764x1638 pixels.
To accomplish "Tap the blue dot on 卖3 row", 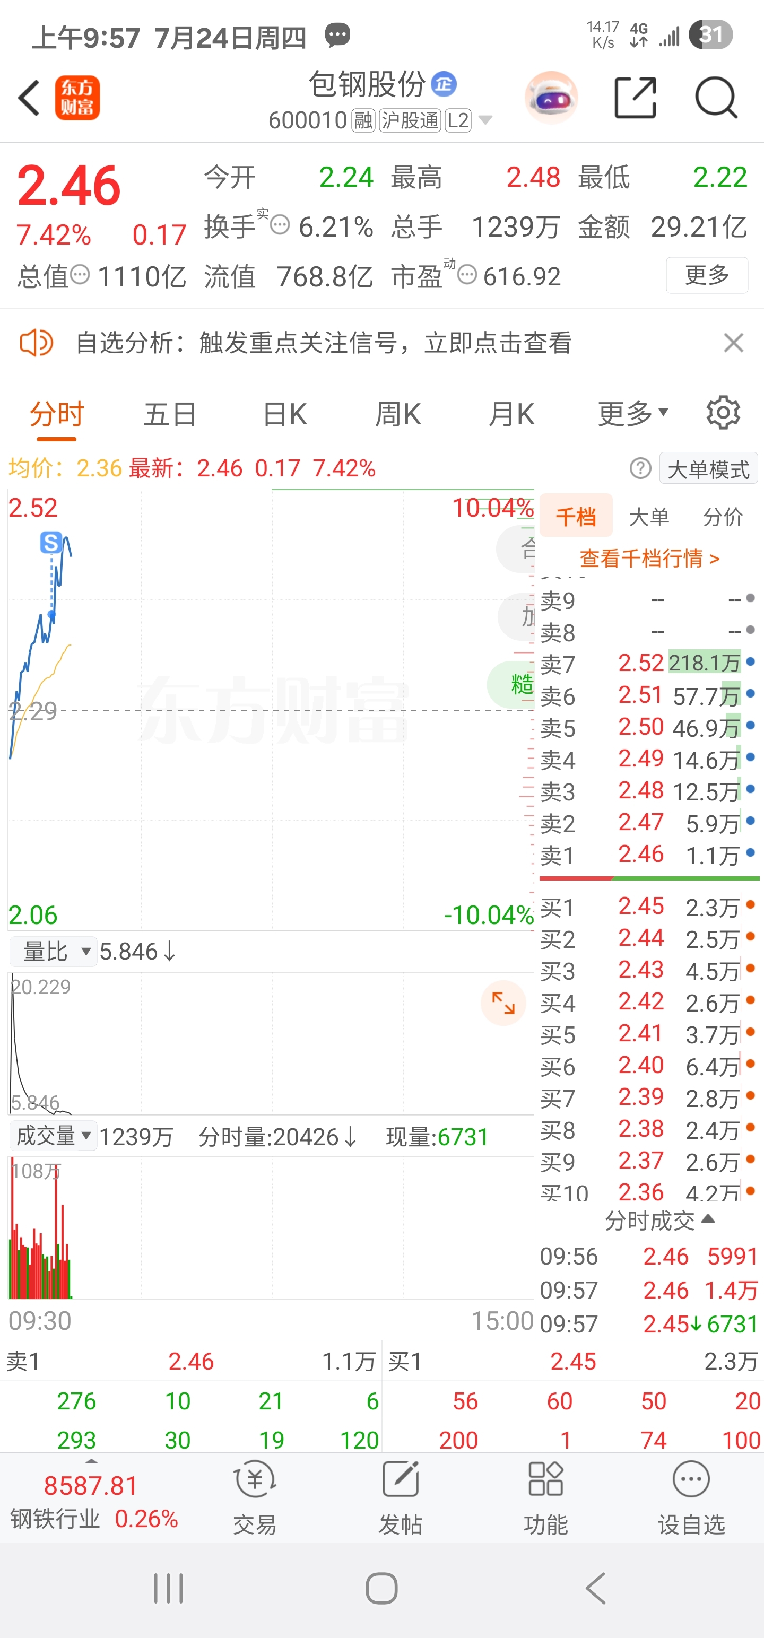I will [750, 789].
